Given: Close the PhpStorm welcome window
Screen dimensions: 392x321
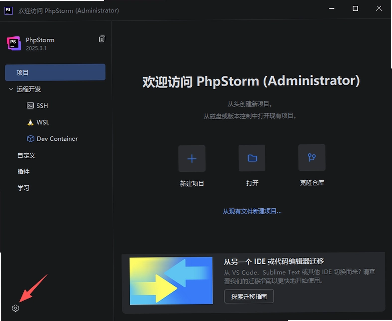Looking at the screenshot, I should click(x=379, y=8).
